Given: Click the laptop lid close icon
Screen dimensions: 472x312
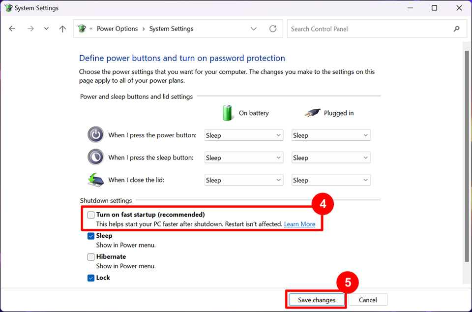Looking at the screenshot, I should click(96, 180).
